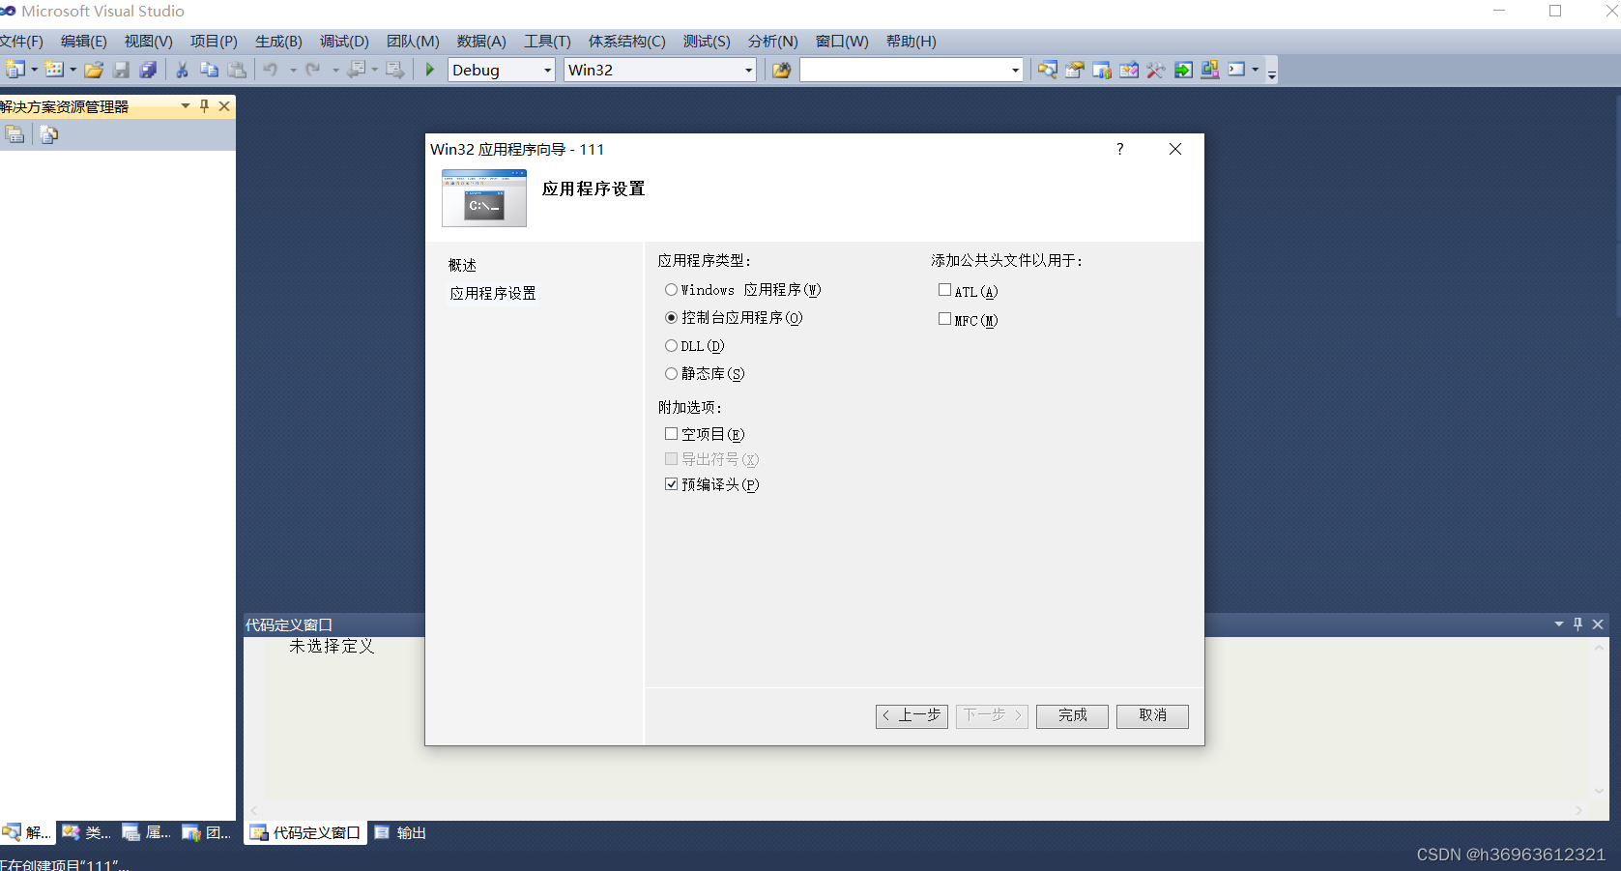Click the Object Browser toolbar icon
Image resolution: width=1621 pixels, height=871 pixels.
coord(1209,70)
